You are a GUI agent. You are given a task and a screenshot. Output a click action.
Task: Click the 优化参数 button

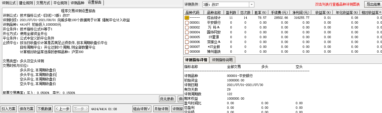pyautogui.click(x=167, y=99)
